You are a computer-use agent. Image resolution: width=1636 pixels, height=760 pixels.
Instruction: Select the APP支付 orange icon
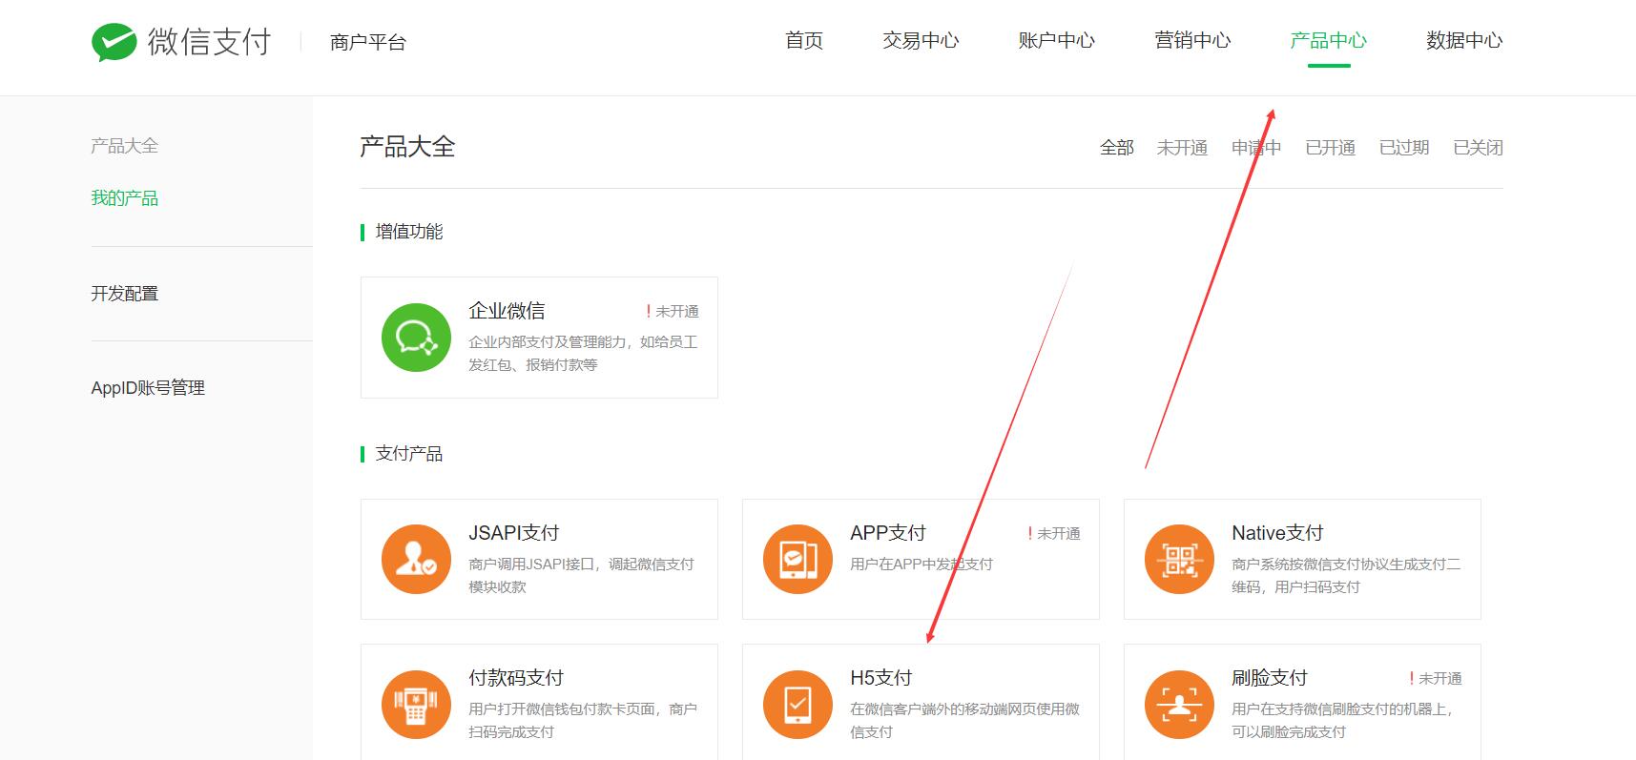(797, 560)
